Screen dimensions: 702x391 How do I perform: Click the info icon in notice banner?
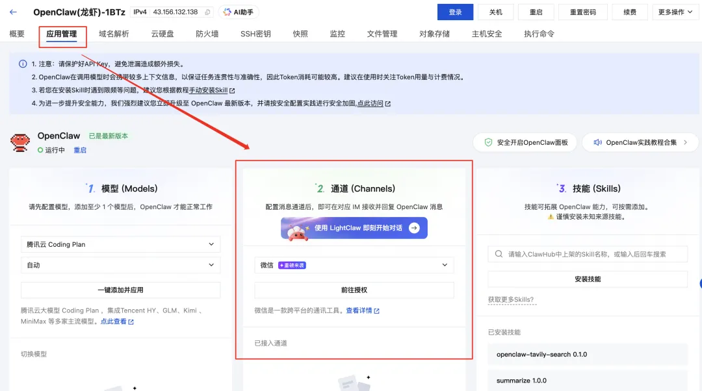click(23, 64)
